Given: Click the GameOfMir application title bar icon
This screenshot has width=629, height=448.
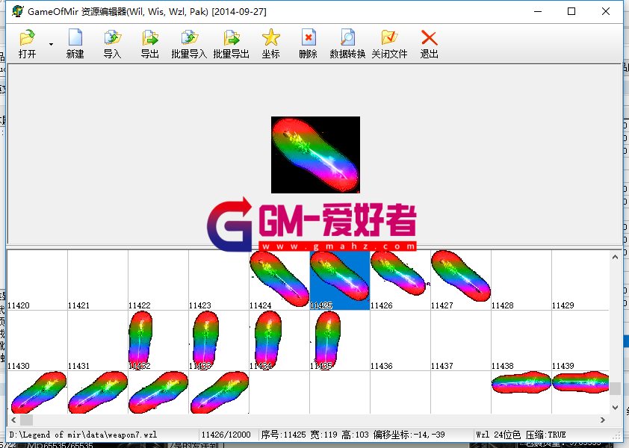Looking at the screenshot, I should point(17,11).
